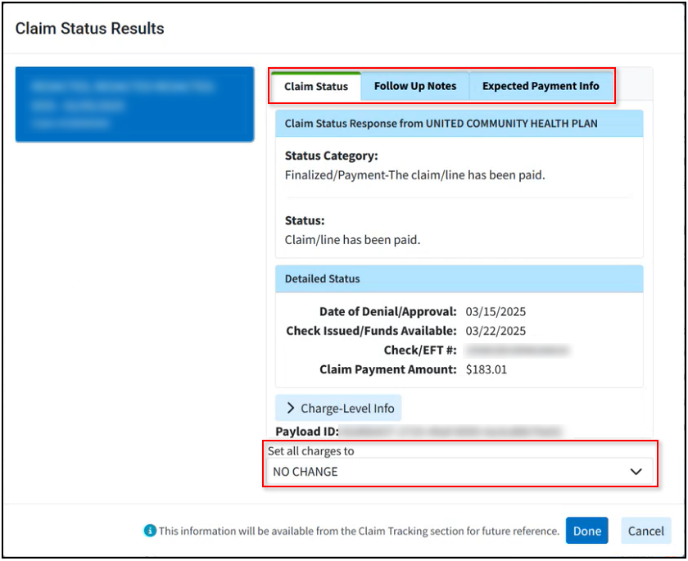This screenshot has width=688, height=561.
Task: Open the Expected Payment Info tab
Action: [x=541, y=87]
